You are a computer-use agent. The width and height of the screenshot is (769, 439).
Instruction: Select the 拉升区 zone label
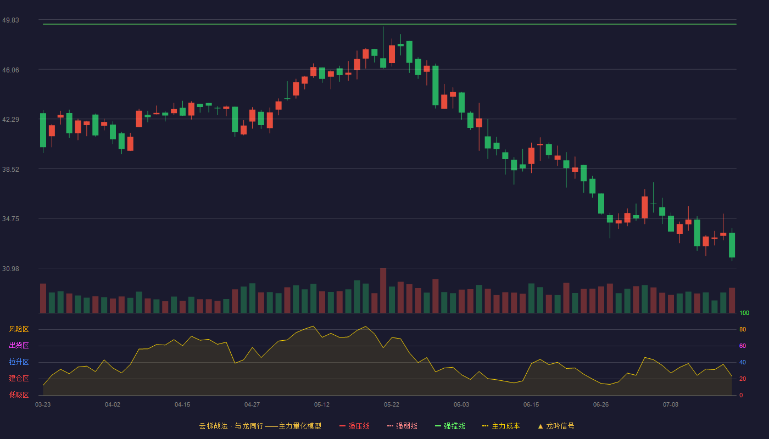19,362
